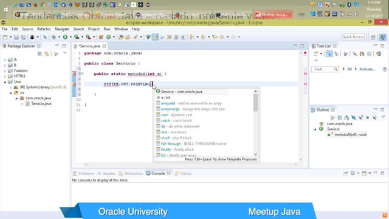Open the Run button dropdown arrow

(x=71, y=37)
